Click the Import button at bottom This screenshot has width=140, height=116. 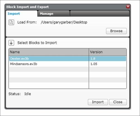point(98,102)
